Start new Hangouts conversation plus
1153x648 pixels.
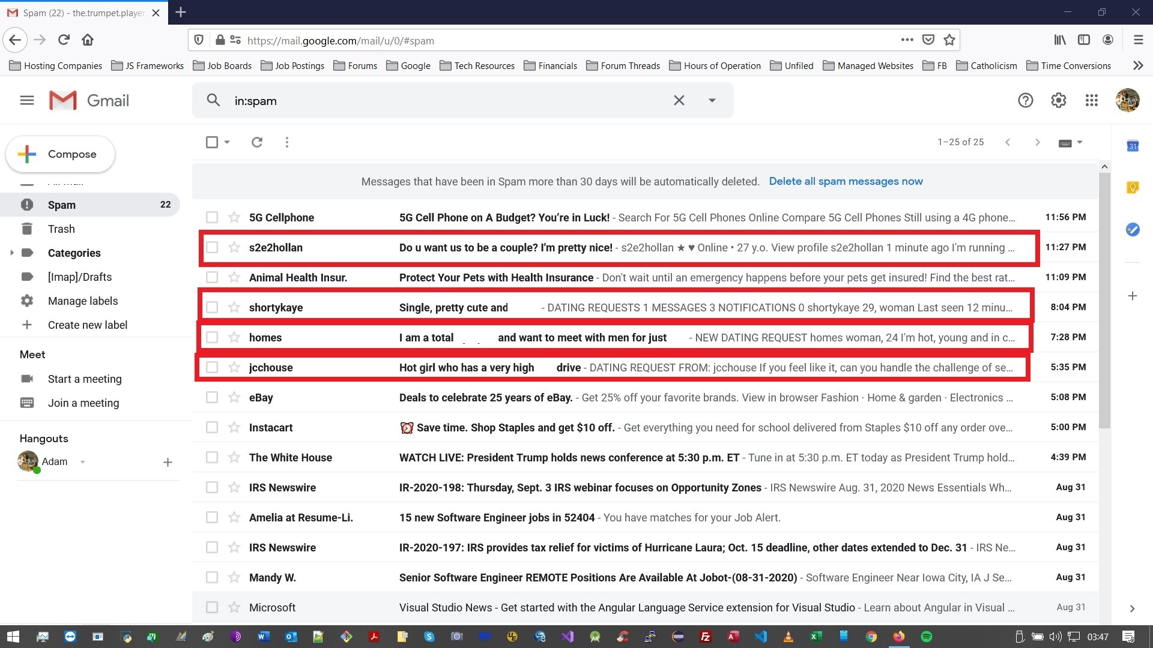168,462
